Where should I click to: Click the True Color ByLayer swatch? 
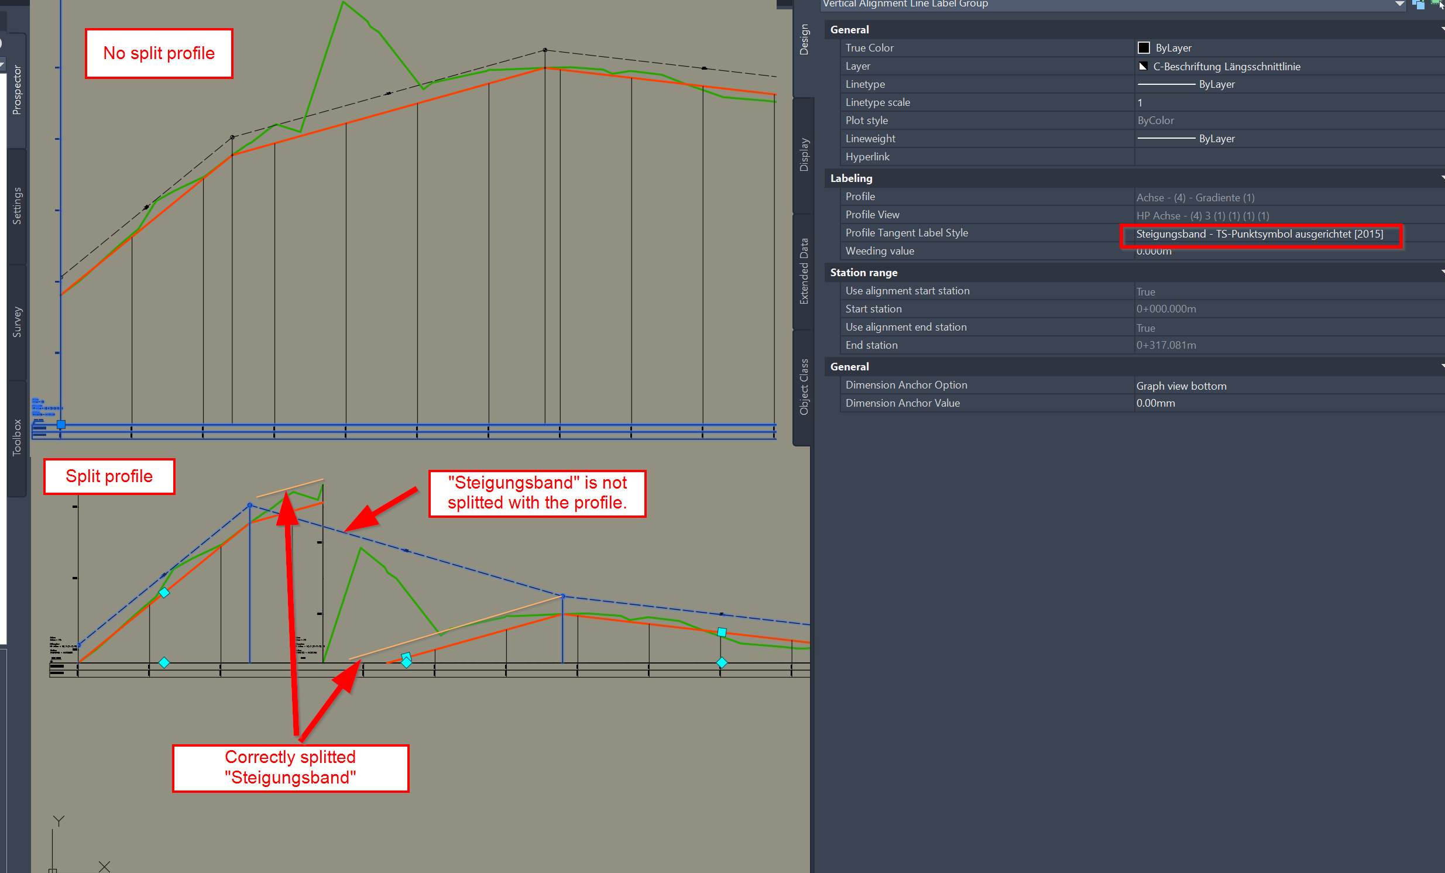(1143, 48)
